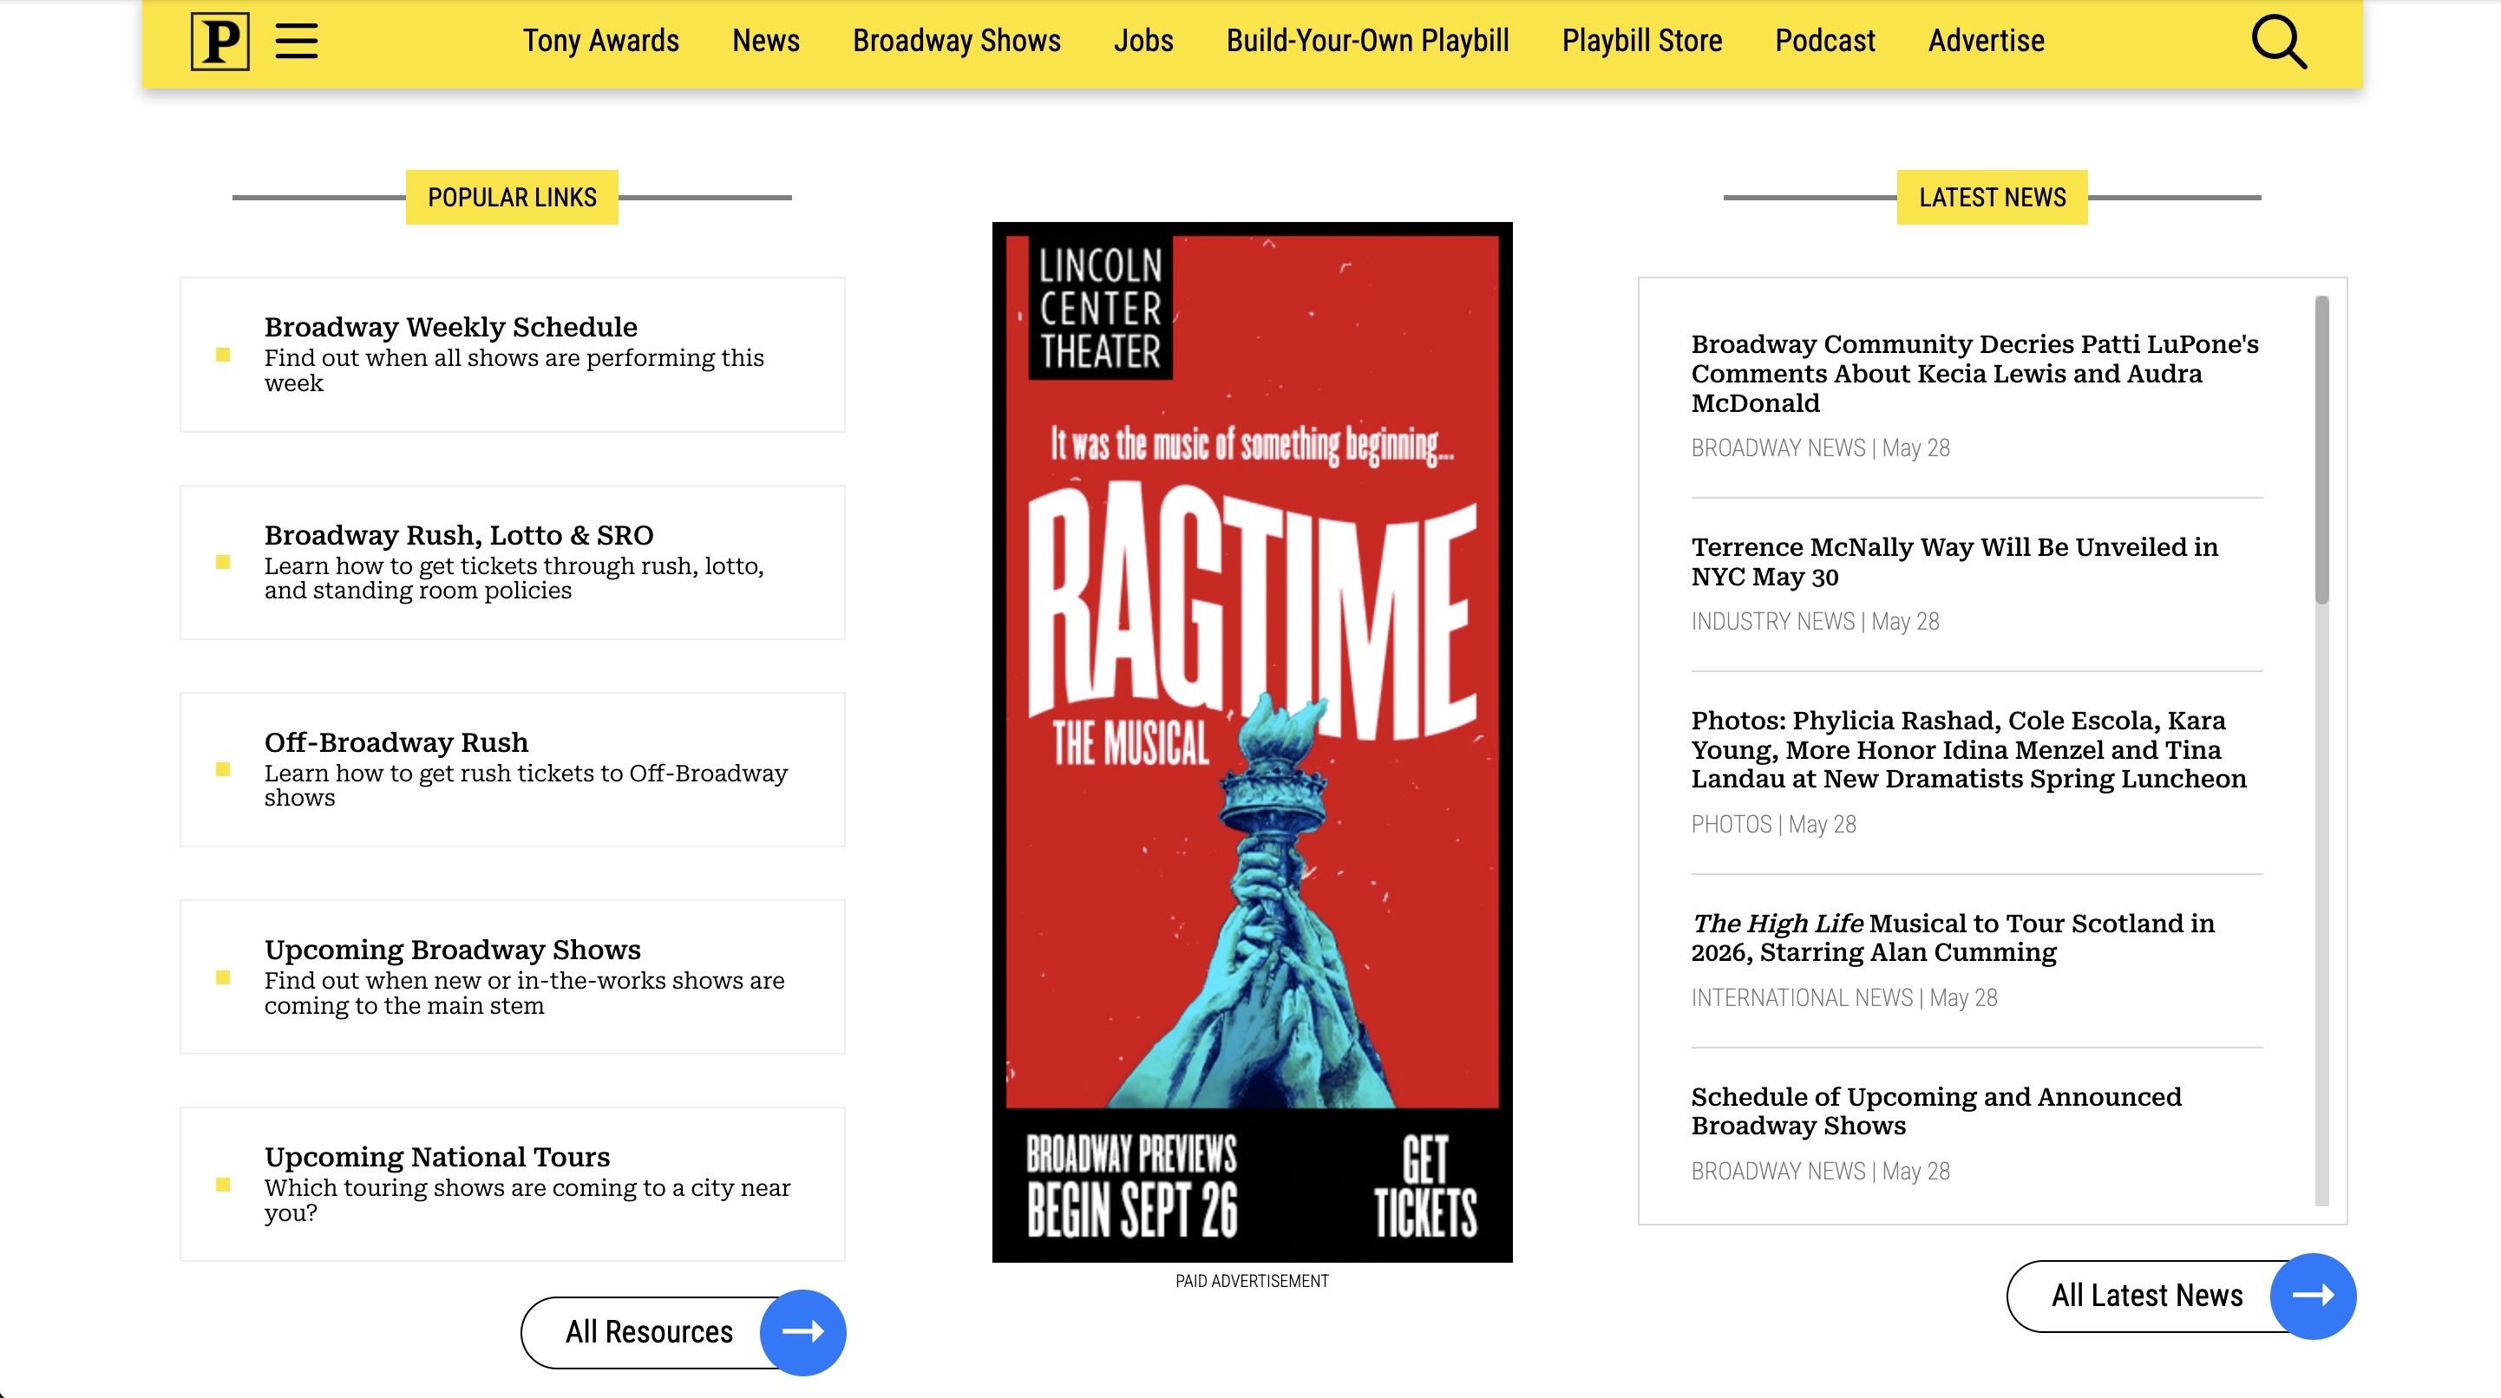2501x1398 pixels.
Task: Open Broadway Weekly Schedule link
Action: (x=450, y=327)
